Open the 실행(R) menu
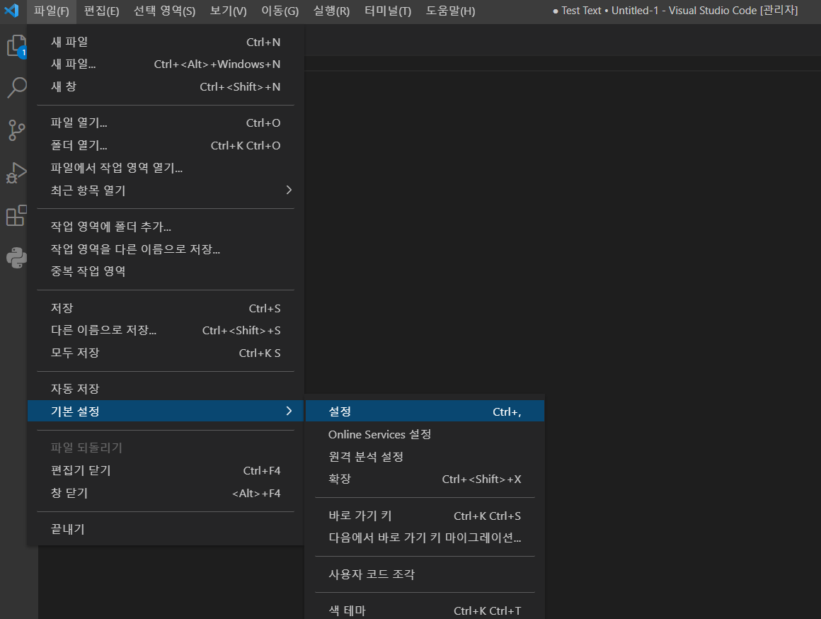Viewport: 821px width, 619px height. pyautogui.click(x=331, y=11)
